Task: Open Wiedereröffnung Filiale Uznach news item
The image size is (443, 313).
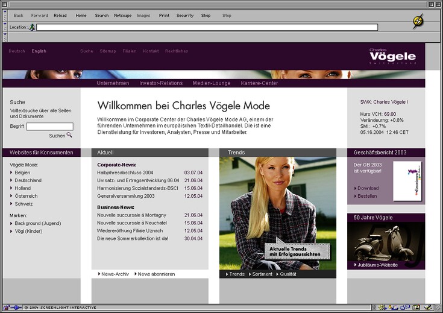Action: [130, 231]
